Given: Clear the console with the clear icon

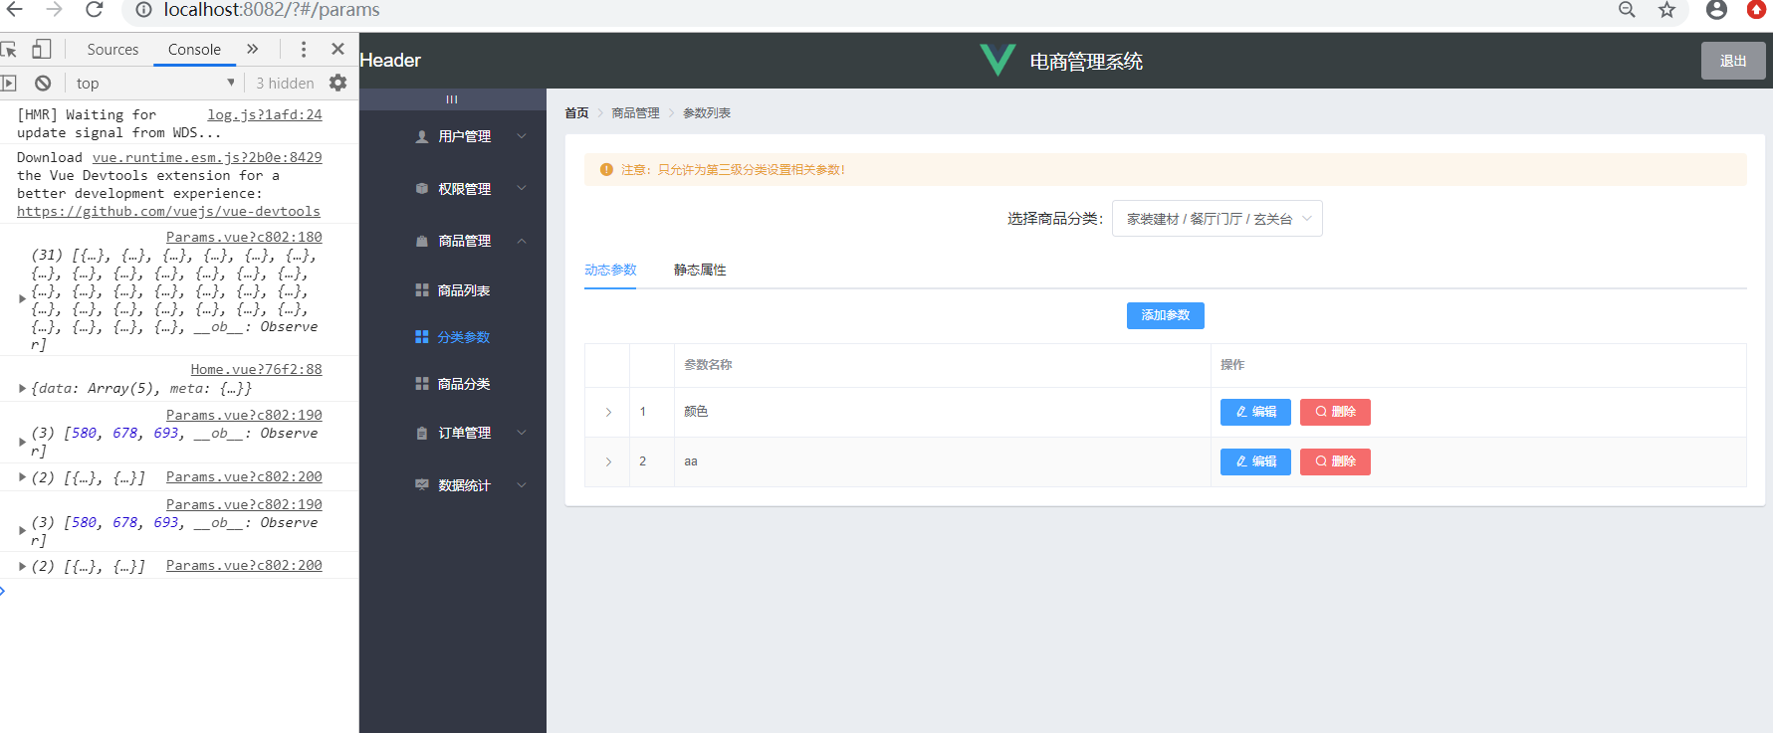Looking at the screenshot, I should [x=43, y=83].
